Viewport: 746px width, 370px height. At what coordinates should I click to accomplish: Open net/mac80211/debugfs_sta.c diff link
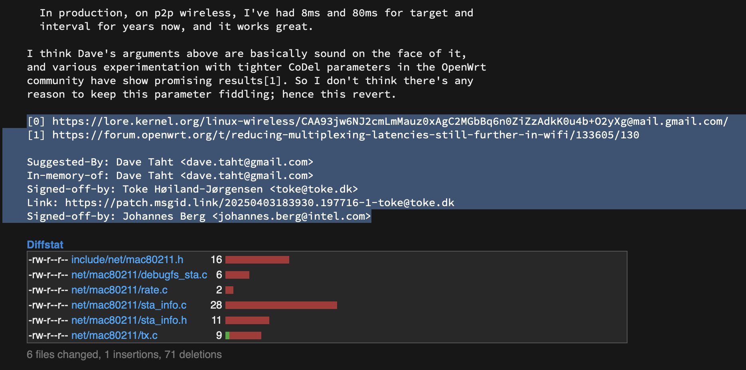139,275
